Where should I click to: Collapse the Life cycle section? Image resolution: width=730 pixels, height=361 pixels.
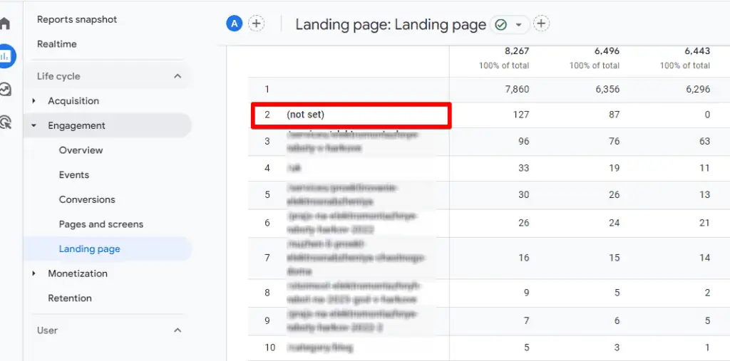click(178, 75)
